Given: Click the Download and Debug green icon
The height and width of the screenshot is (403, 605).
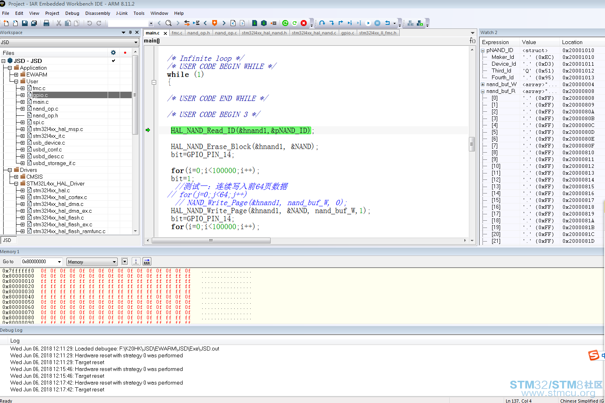Looking at the screenshot, I should [254, 23].
